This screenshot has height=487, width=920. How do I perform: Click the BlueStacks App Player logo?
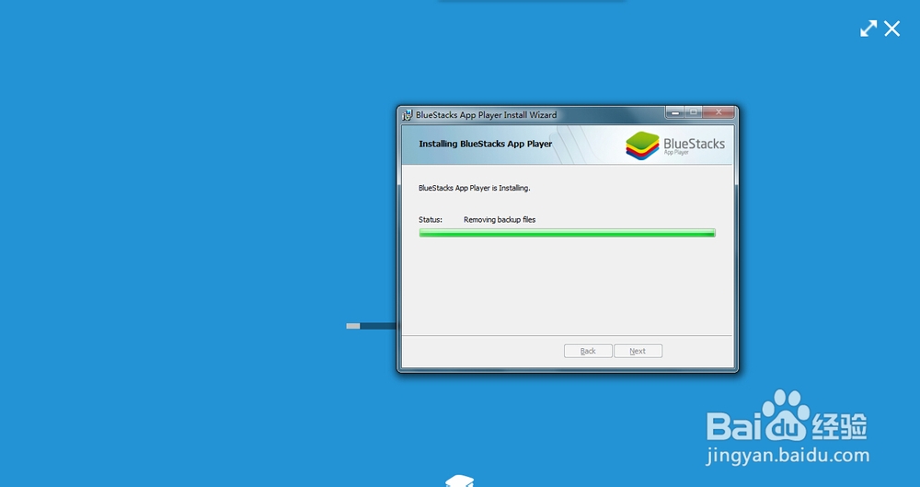click(674, 145)
